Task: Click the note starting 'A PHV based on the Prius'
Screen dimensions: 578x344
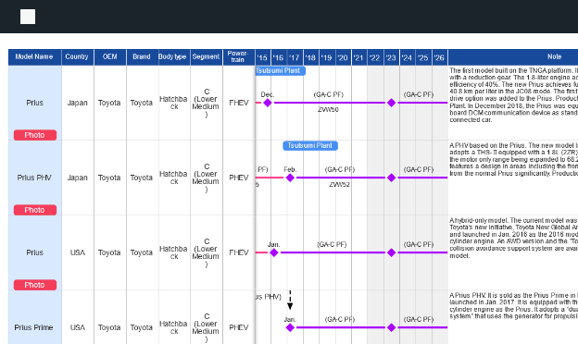Action: pyautogui.click(x=513, y=159)
